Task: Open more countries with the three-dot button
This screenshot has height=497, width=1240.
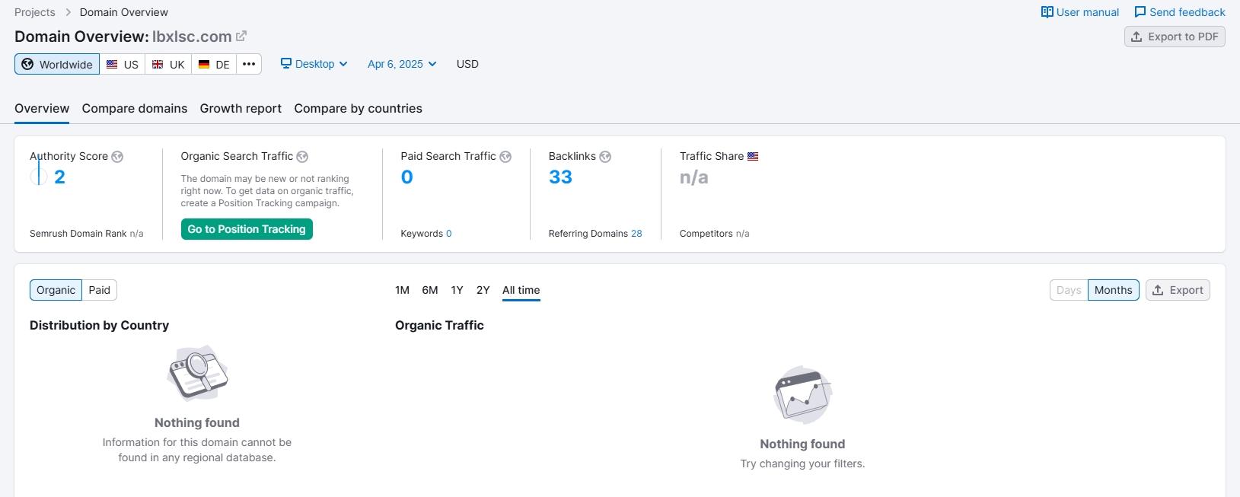Action: pos(249,64)
